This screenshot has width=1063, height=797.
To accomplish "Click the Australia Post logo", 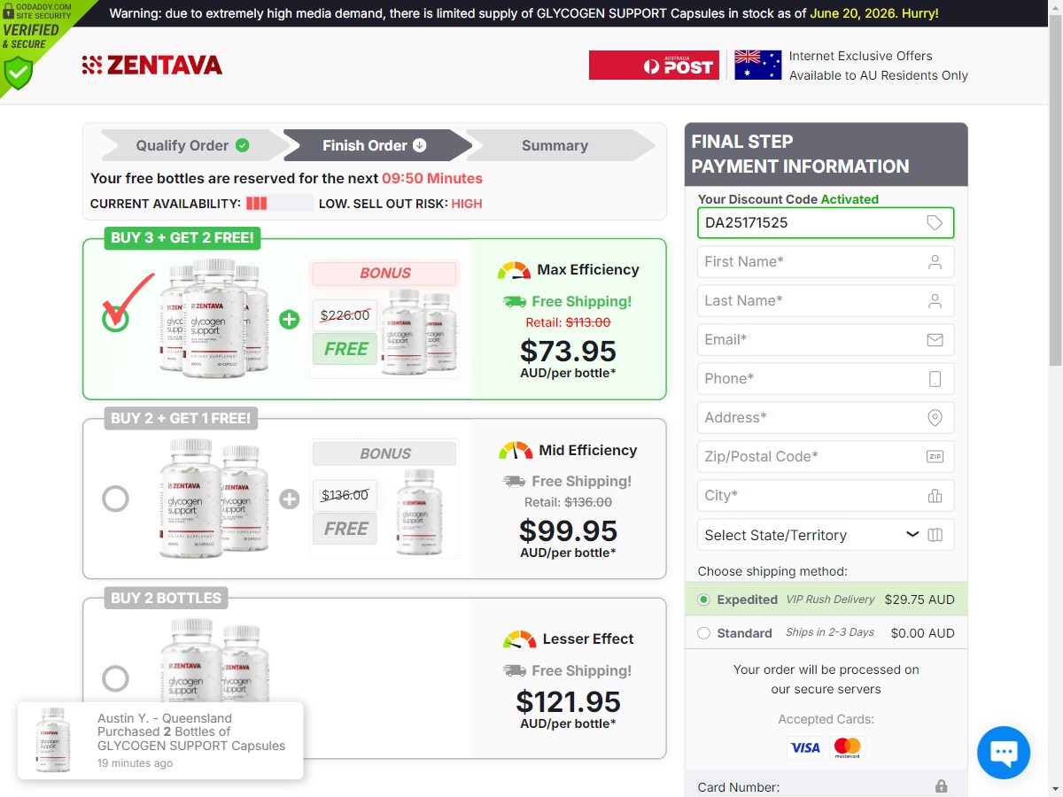I will pos(654,65).
